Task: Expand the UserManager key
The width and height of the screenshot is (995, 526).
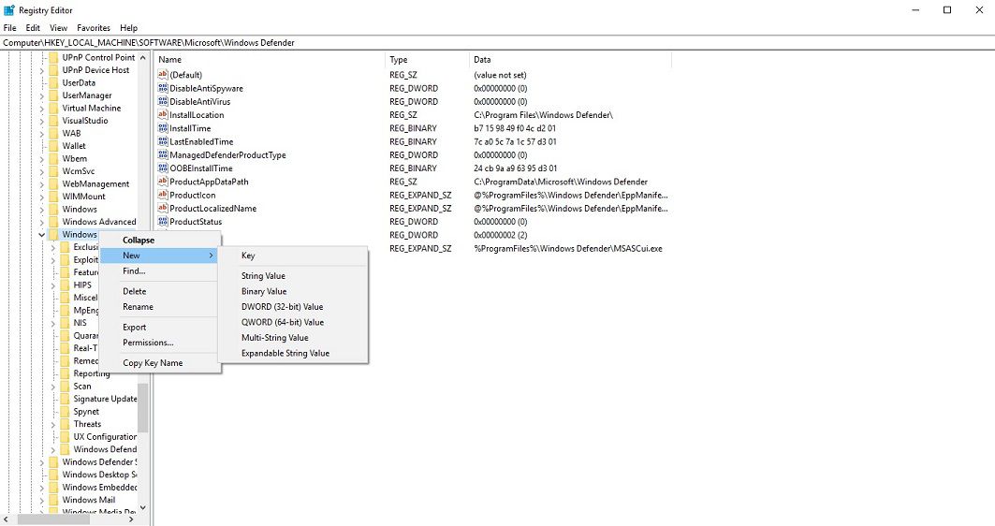Action: (42, 95)
